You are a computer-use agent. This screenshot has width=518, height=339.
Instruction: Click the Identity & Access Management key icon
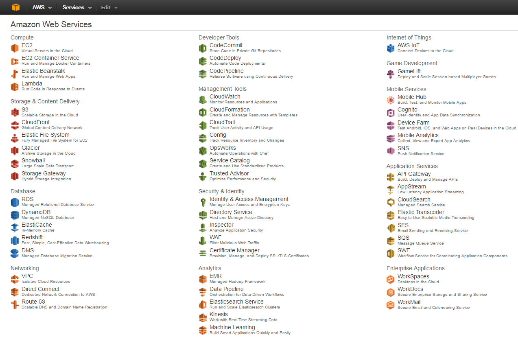203,202
